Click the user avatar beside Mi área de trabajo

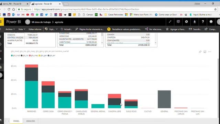coord(27,22)
